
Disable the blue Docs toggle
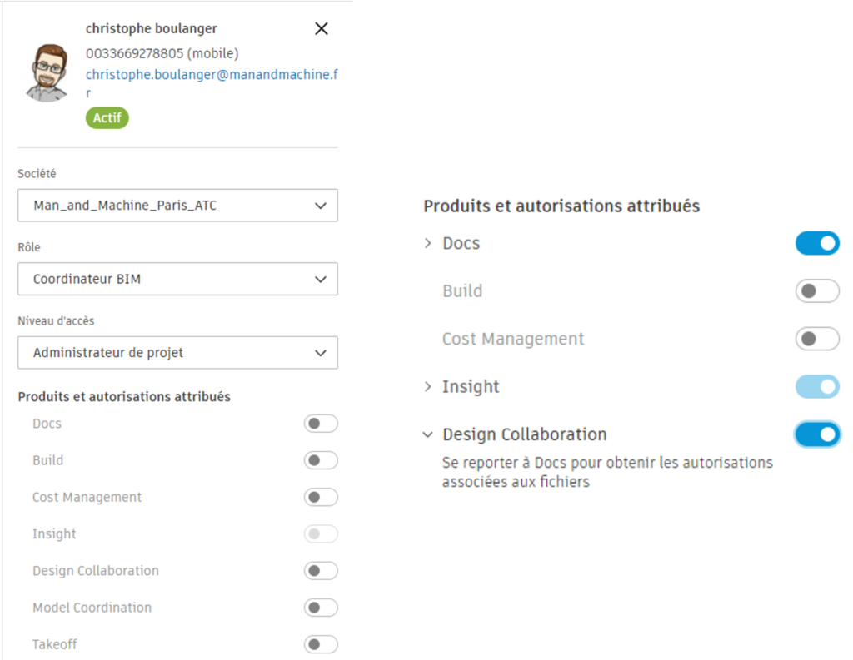pyautogui.click(x=817, y=243)
